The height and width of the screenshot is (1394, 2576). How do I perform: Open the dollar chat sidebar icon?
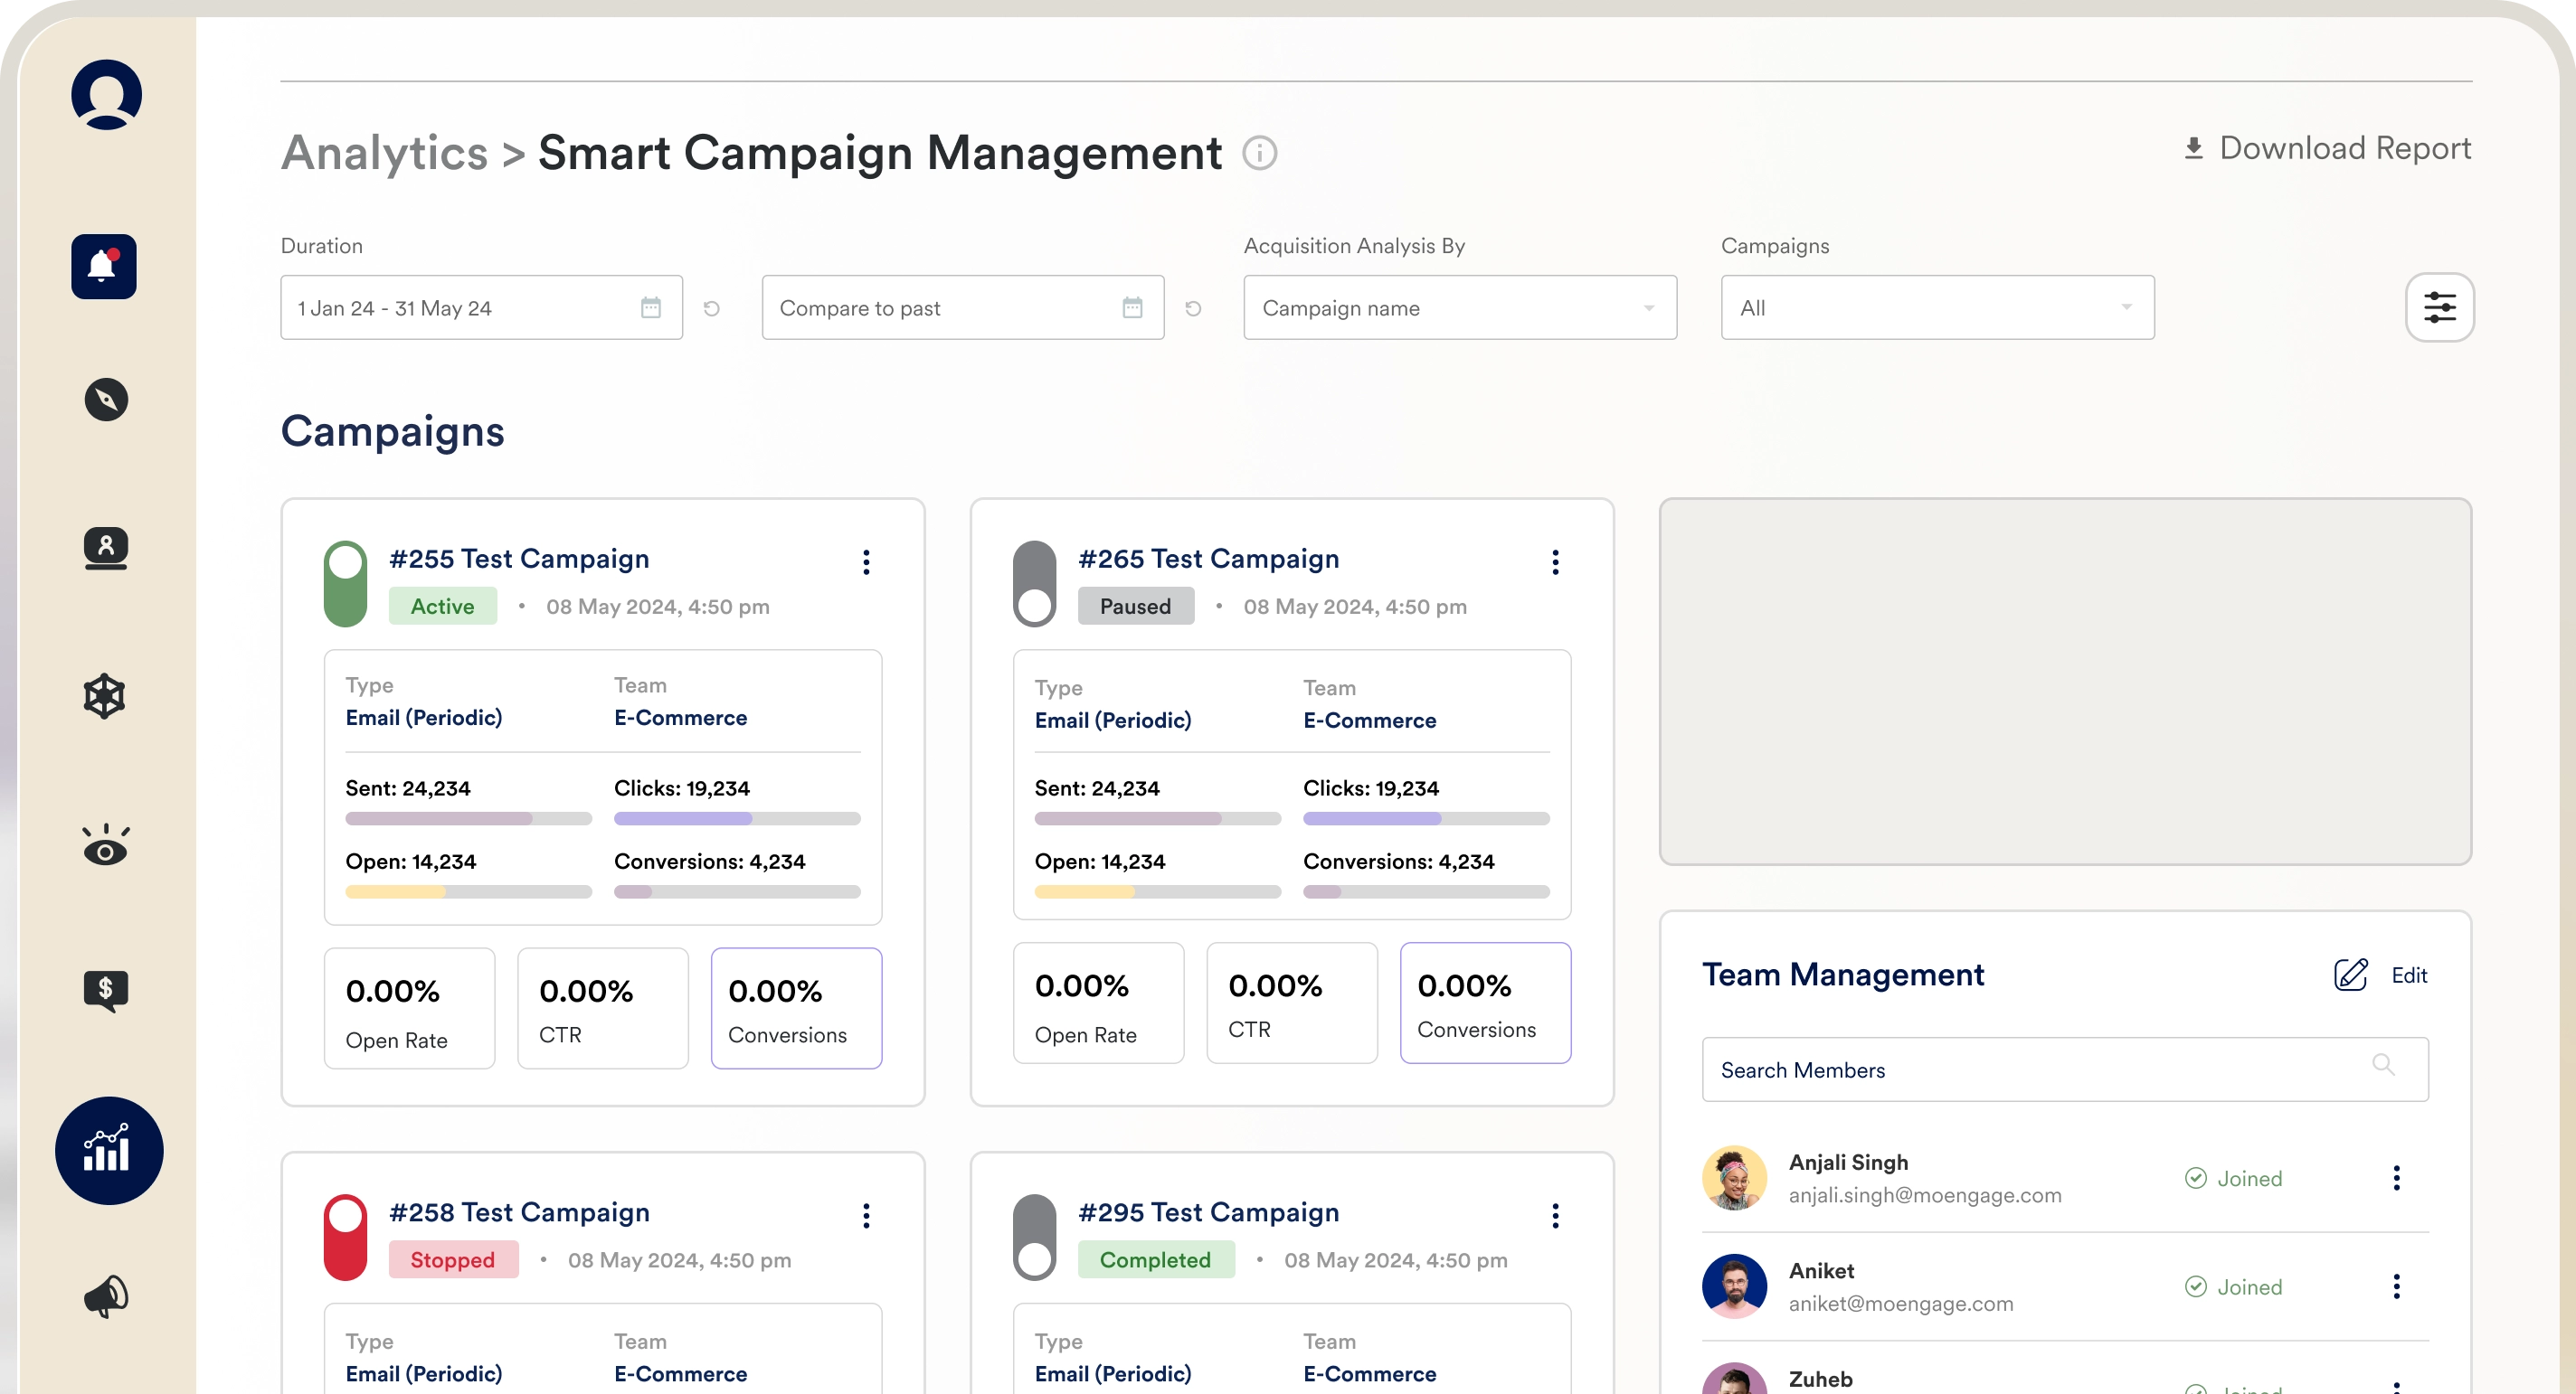point(106,990)
